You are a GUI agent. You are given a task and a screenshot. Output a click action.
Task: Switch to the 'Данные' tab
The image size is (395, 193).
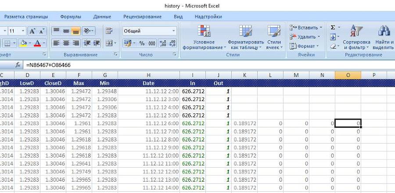[102, 17]
